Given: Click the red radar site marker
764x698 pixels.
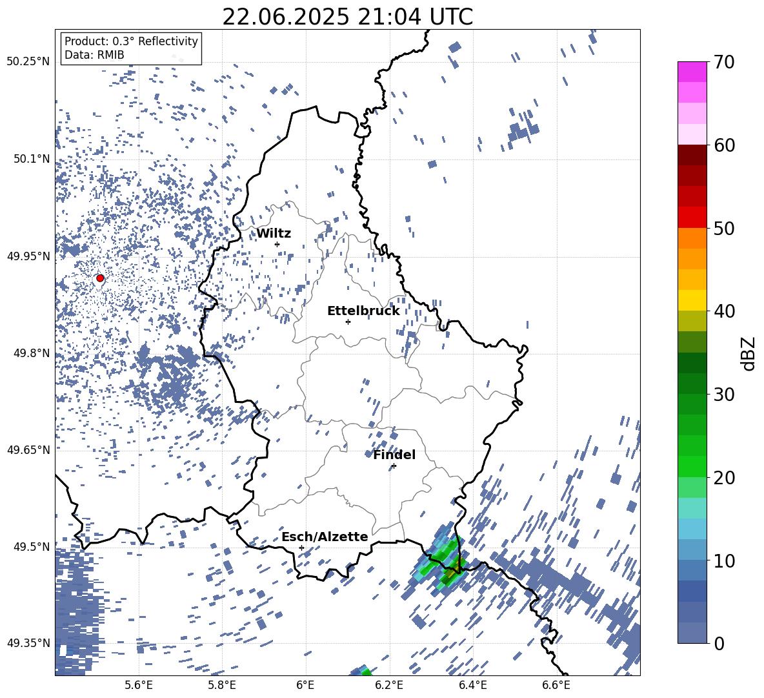Looking at the screenshot, I should click(100, 278).
